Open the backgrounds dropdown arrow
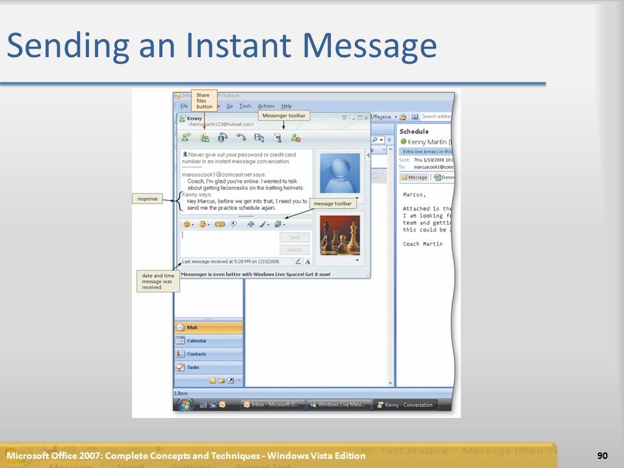The width and height of the screenshot is (624, 468). click(284, 225)
